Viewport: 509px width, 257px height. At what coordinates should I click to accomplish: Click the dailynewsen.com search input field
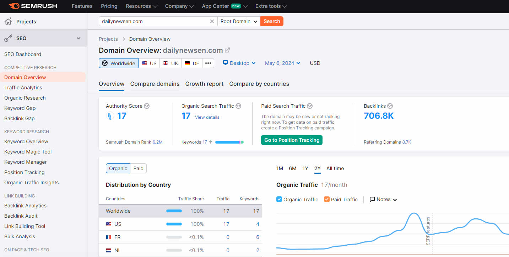[153, 21]
